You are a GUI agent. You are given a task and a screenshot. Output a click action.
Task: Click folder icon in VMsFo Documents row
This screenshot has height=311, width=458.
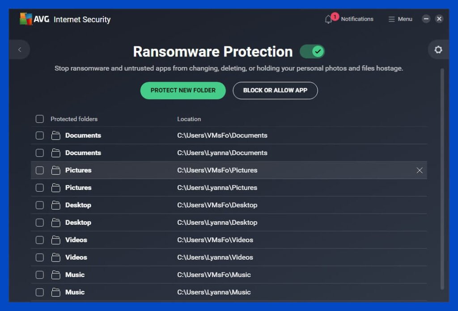[x=56, y=135]
